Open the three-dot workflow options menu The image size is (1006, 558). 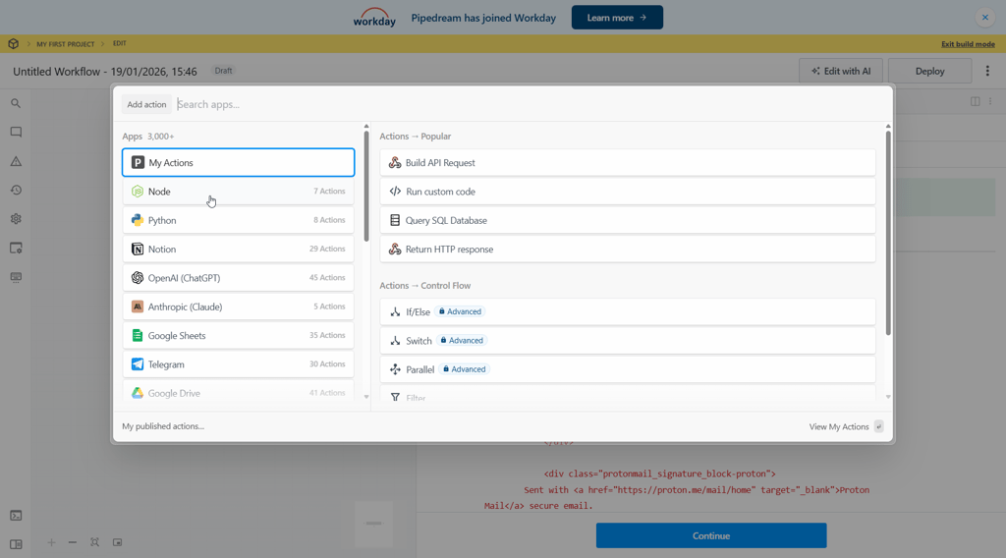click(x=987, y=71)
